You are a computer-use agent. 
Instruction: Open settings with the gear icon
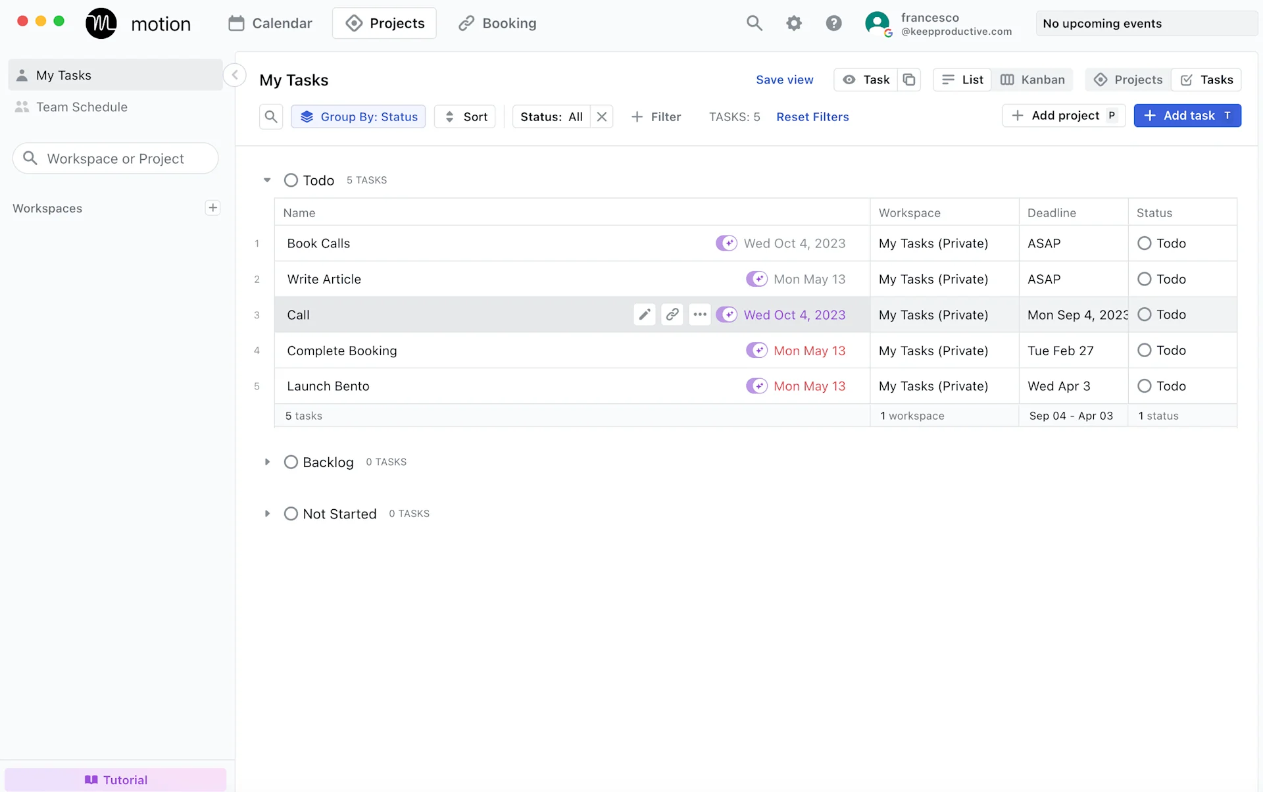[x=794, y=23]
